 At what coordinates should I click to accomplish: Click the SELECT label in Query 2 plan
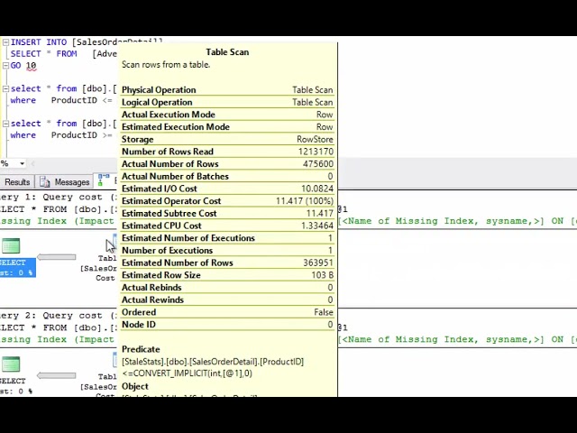point(14,381)
